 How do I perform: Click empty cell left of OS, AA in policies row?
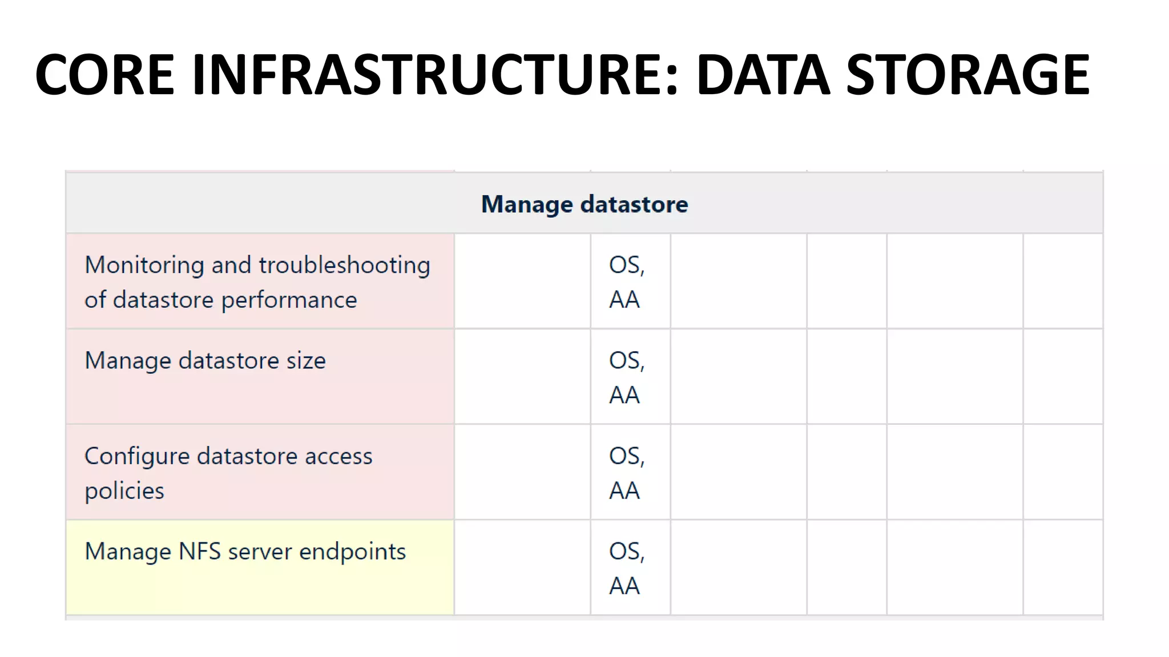522,472
